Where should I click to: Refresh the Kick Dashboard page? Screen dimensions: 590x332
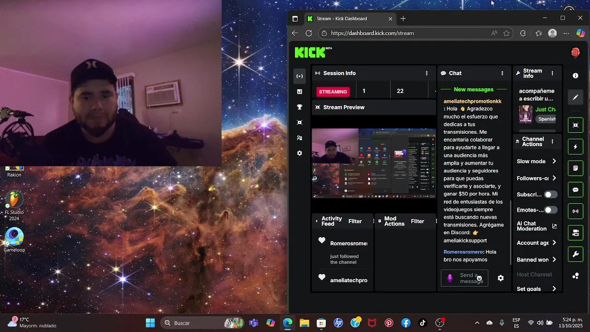(309, 33)
